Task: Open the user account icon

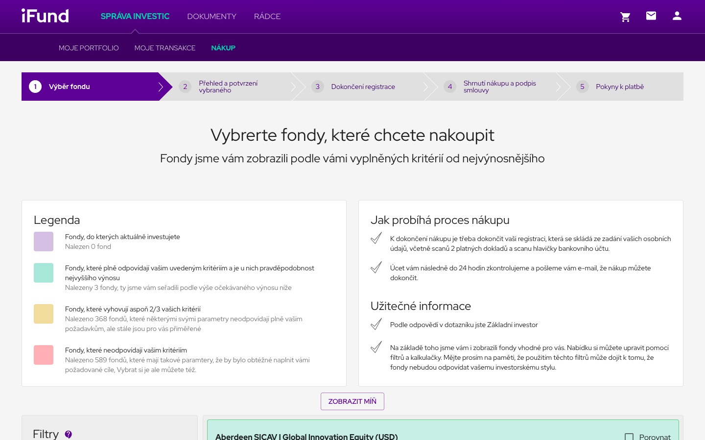Action: 677,16
